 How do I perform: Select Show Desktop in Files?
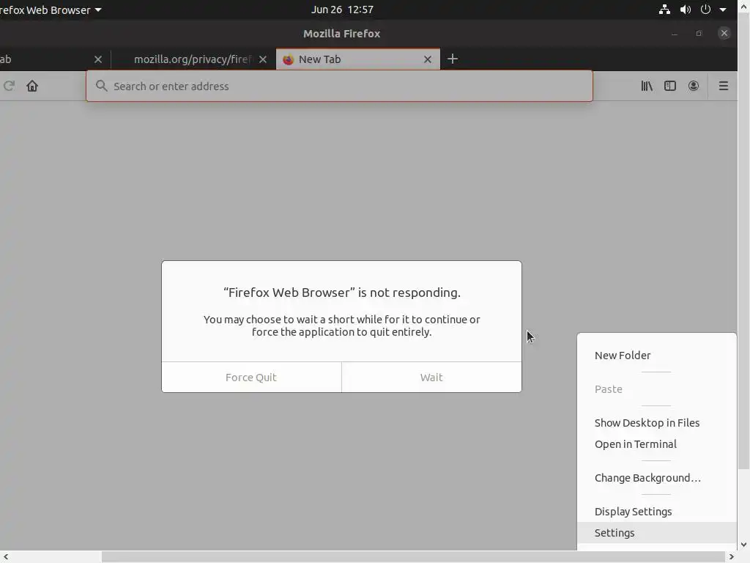point(657,423)
